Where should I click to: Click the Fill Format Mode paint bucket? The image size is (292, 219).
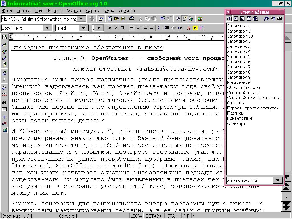[x=266, y=19]
